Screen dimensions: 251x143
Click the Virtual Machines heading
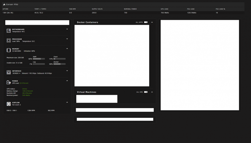click(87, 92)
